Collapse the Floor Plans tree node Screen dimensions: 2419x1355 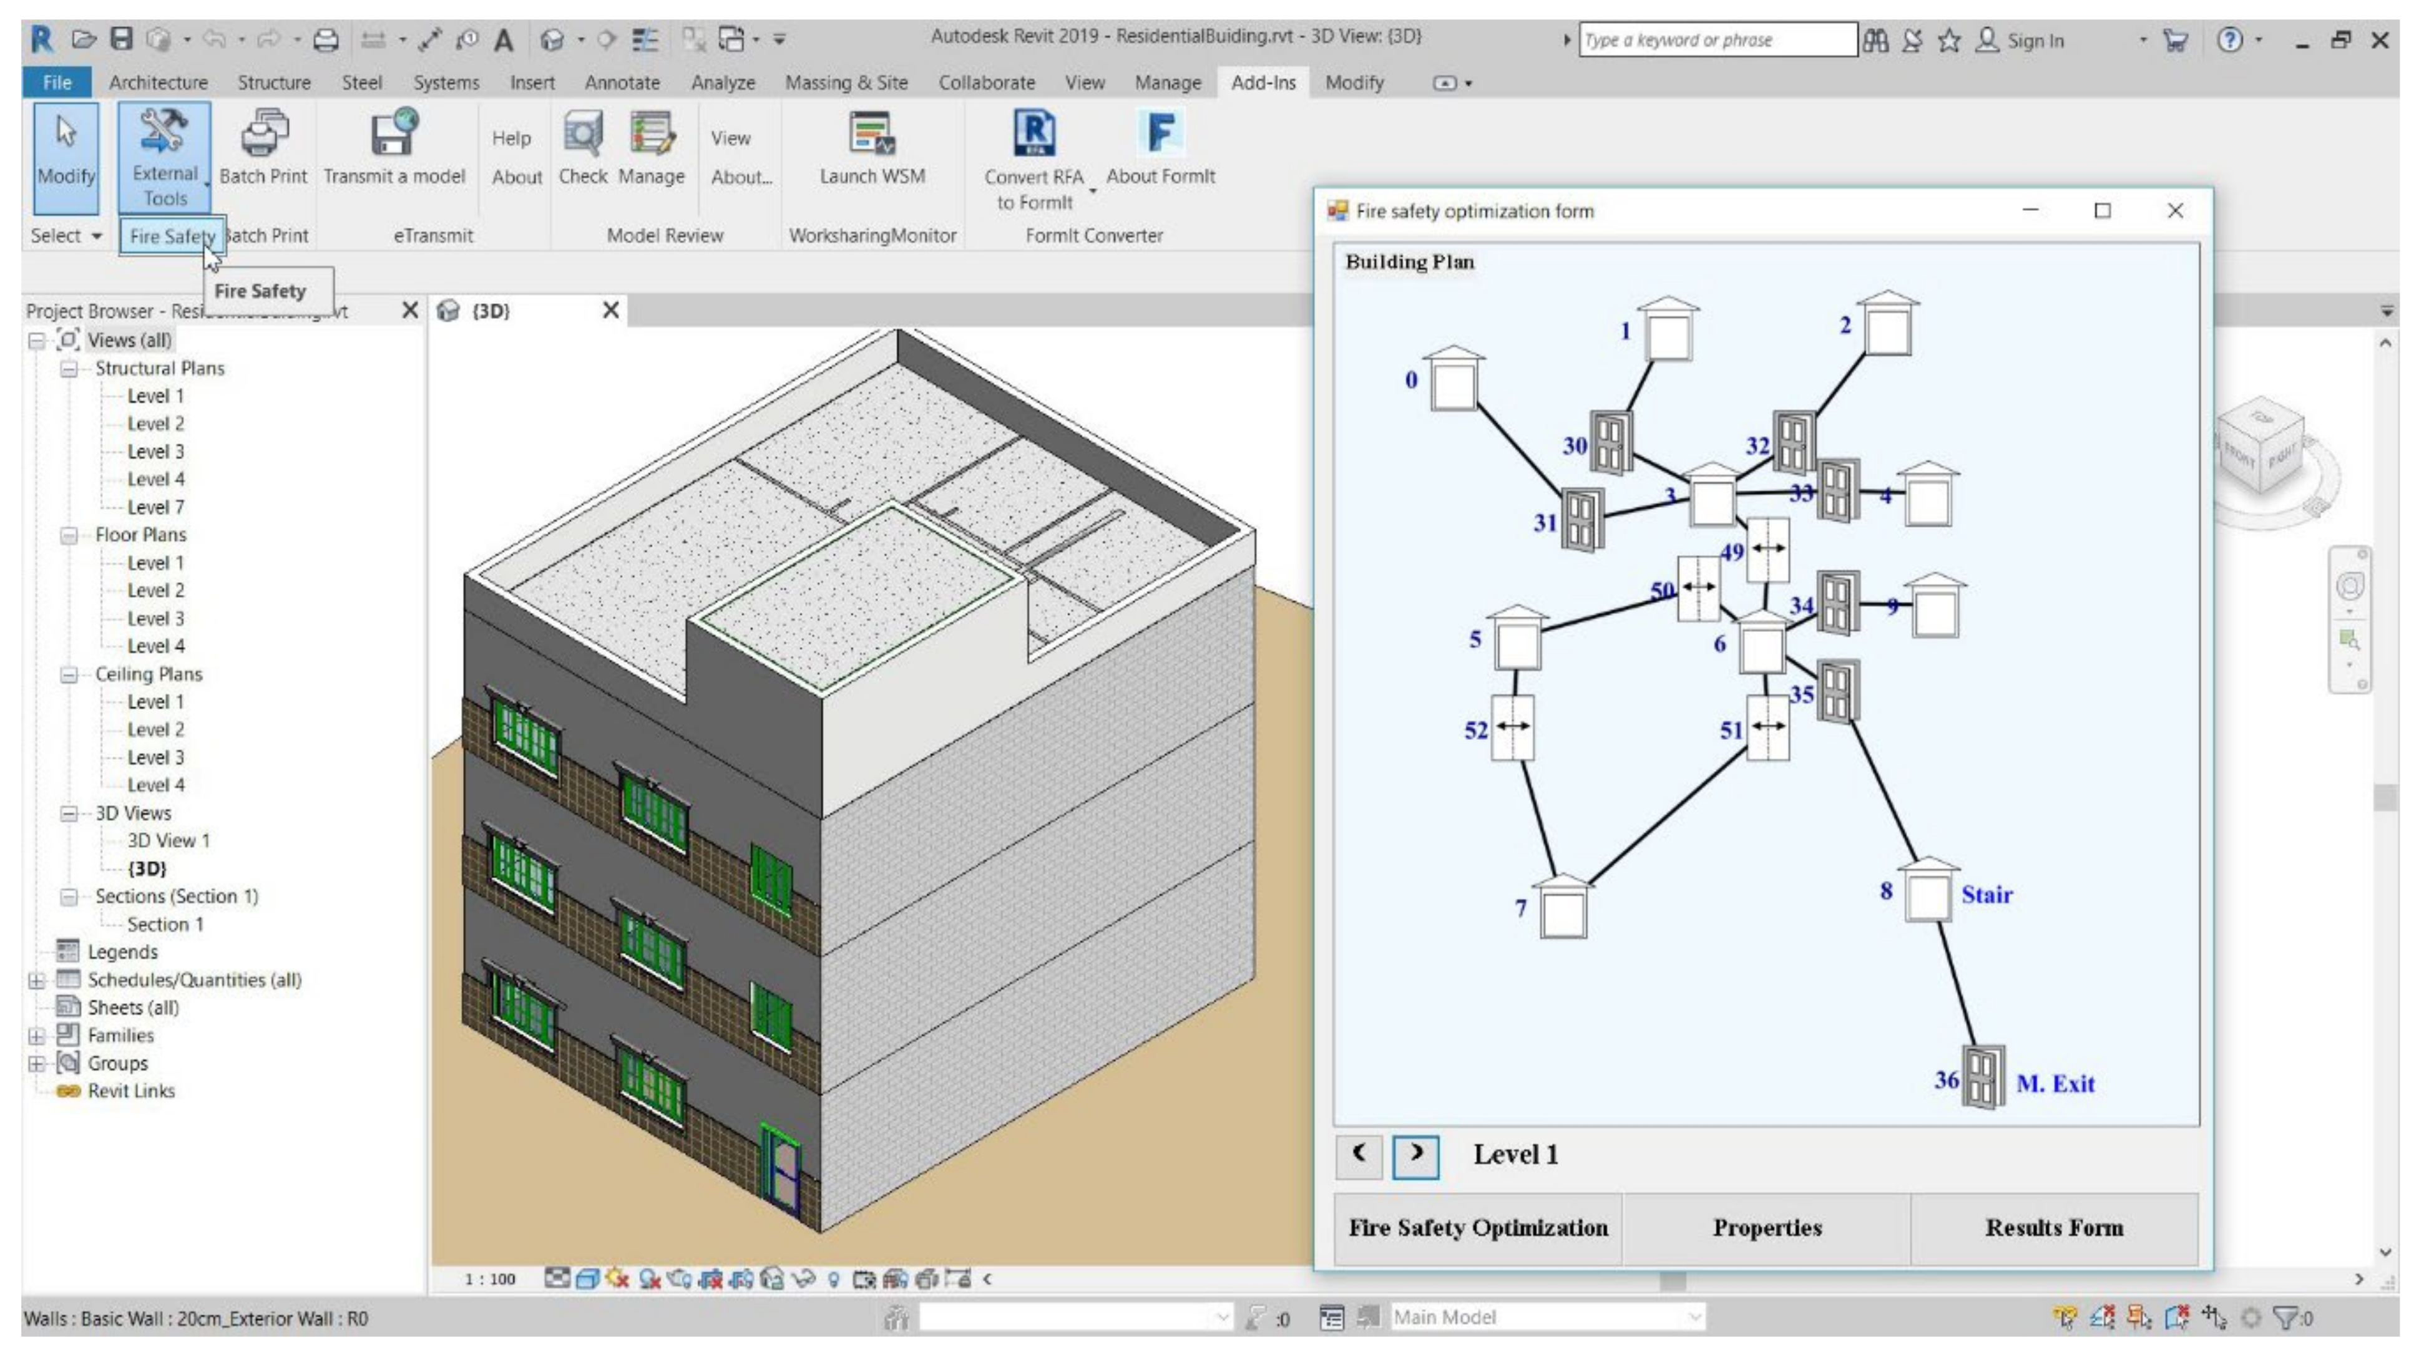click(x=69, y=536)
